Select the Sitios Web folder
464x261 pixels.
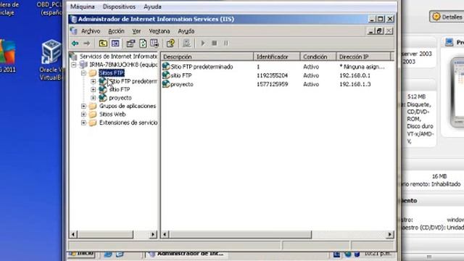click(112, 115)
